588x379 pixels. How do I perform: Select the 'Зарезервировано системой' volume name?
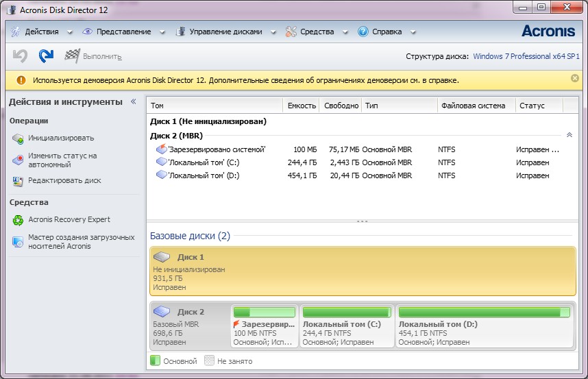tap(217, 149)
